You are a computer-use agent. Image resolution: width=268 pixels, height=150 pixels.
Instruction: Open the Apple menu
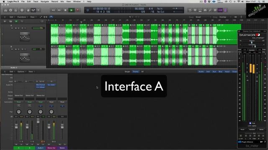(4, 2)
